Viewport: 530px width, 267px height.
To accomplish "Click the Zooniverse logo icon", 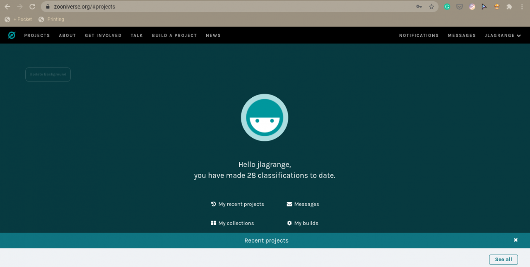I will point(12,36).
